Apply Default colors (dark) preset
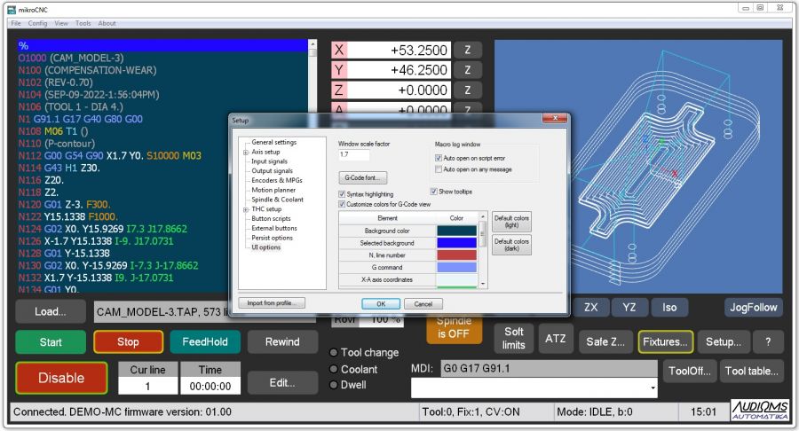Image resolution: width=799 pixels, height=431 pixels. click(510, 245)
